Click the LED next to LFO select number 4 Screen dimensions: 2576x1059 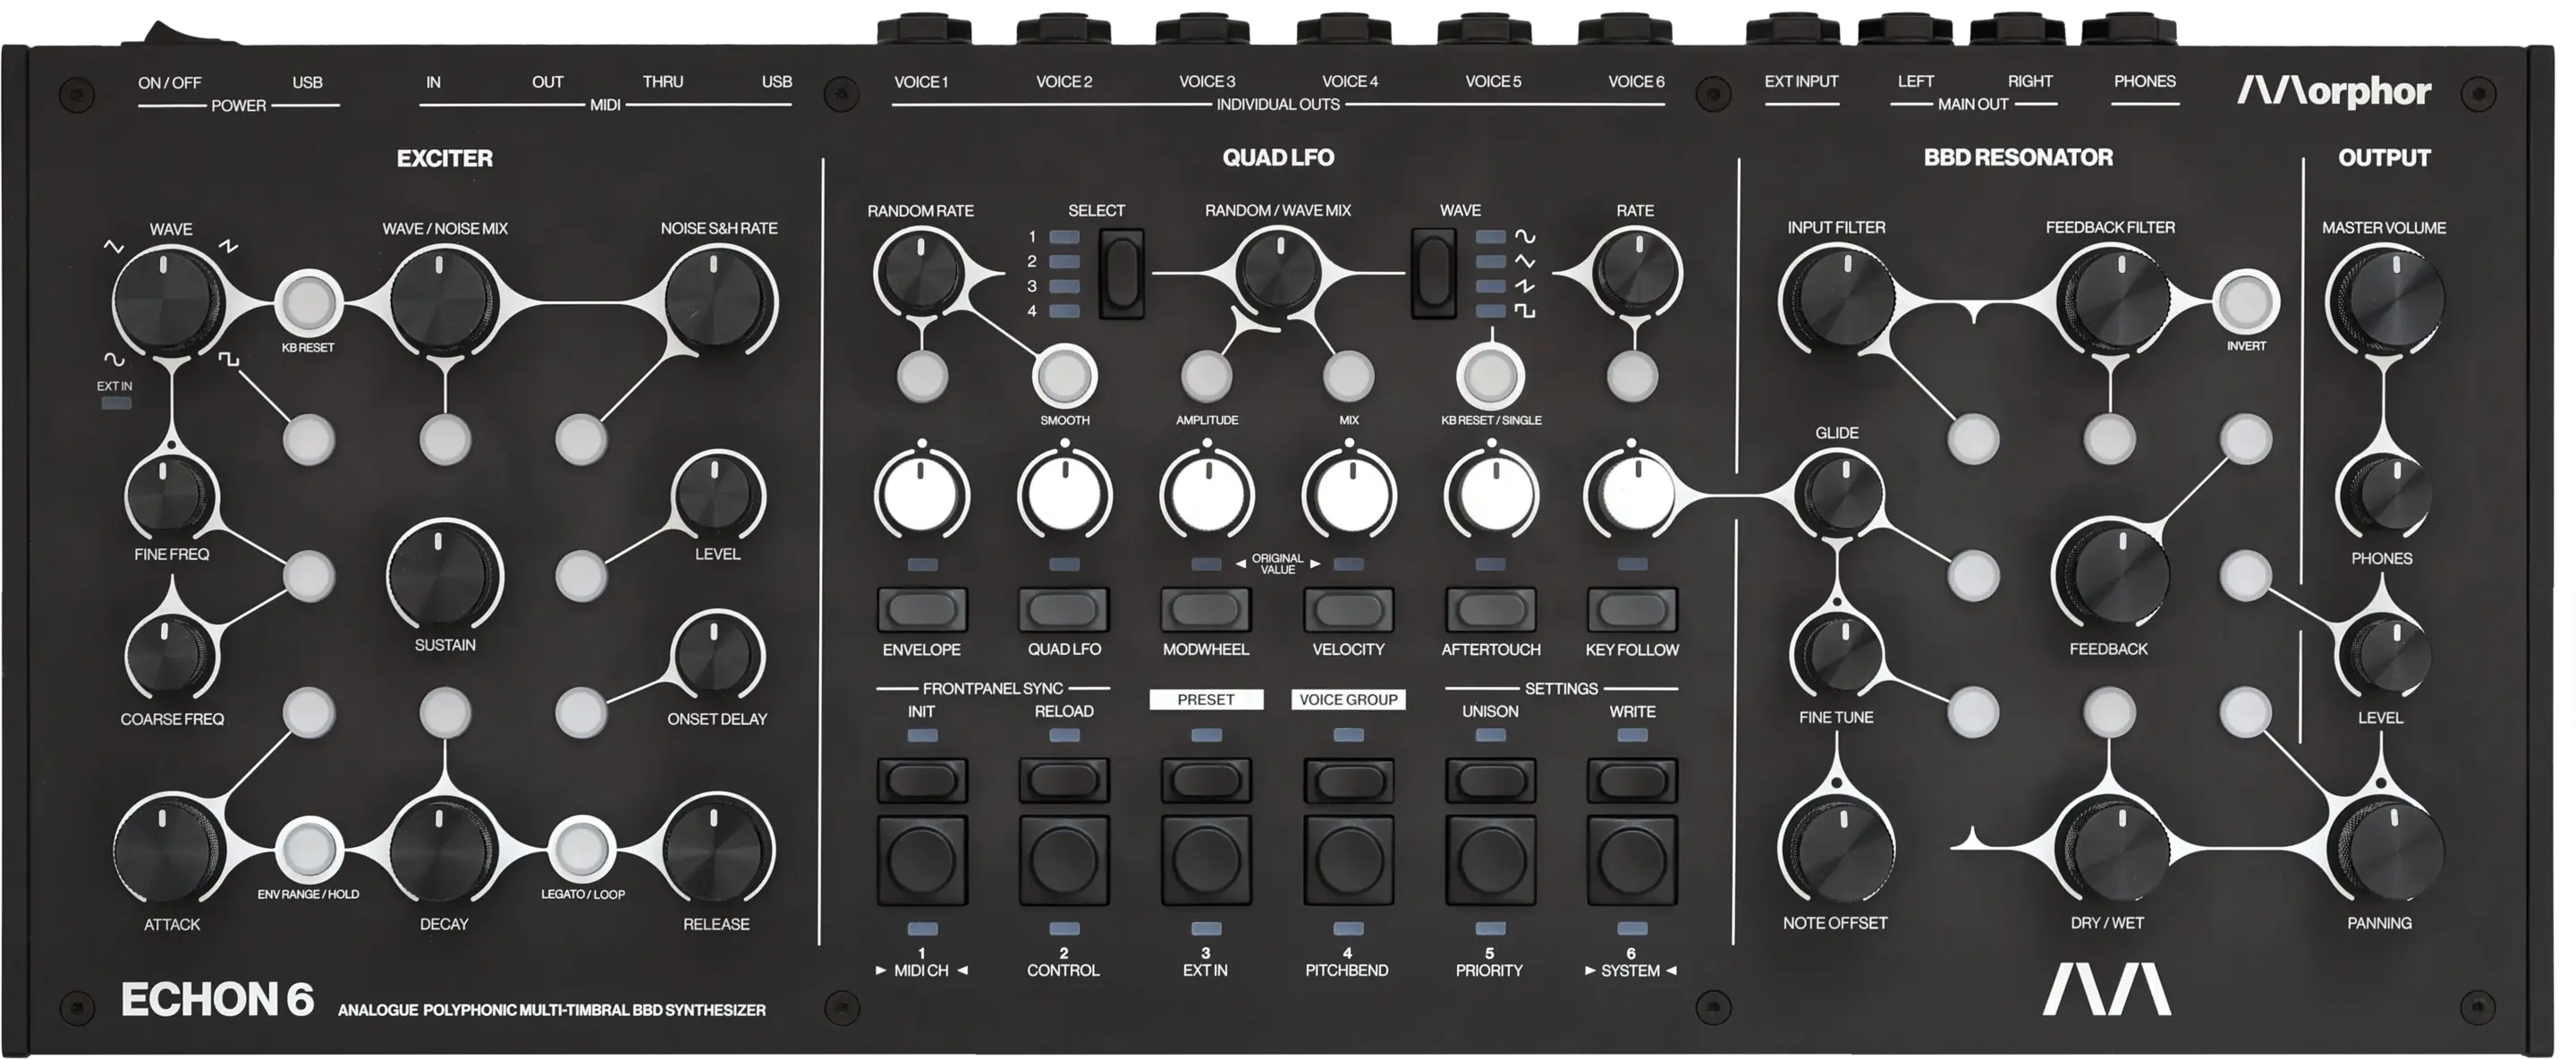[x=1064, y=311]
